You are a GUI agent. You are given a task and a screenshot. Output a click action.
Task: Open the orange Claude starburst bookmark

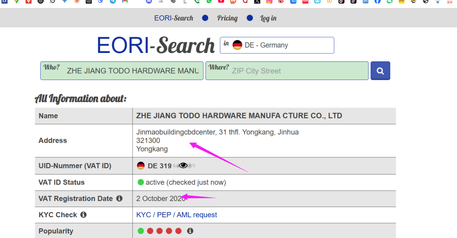click(76, 1)
